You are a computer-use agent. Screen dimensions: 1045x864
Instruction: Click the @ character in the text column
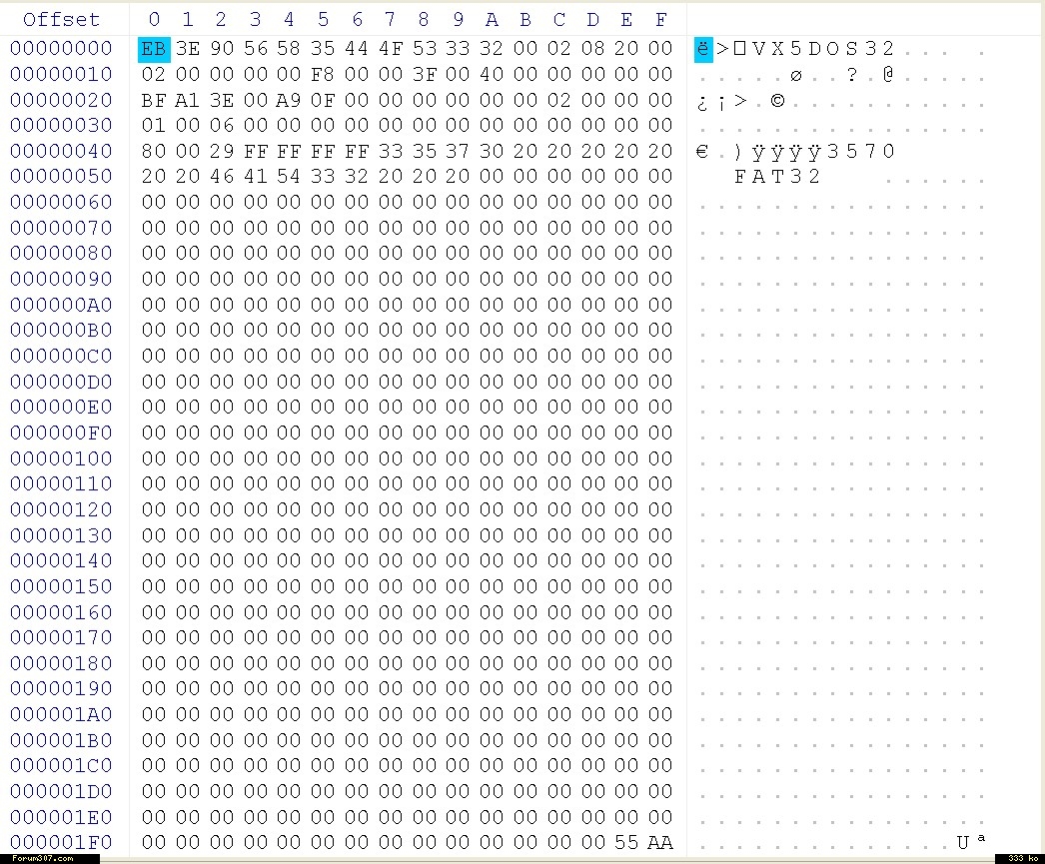point(888,75)
